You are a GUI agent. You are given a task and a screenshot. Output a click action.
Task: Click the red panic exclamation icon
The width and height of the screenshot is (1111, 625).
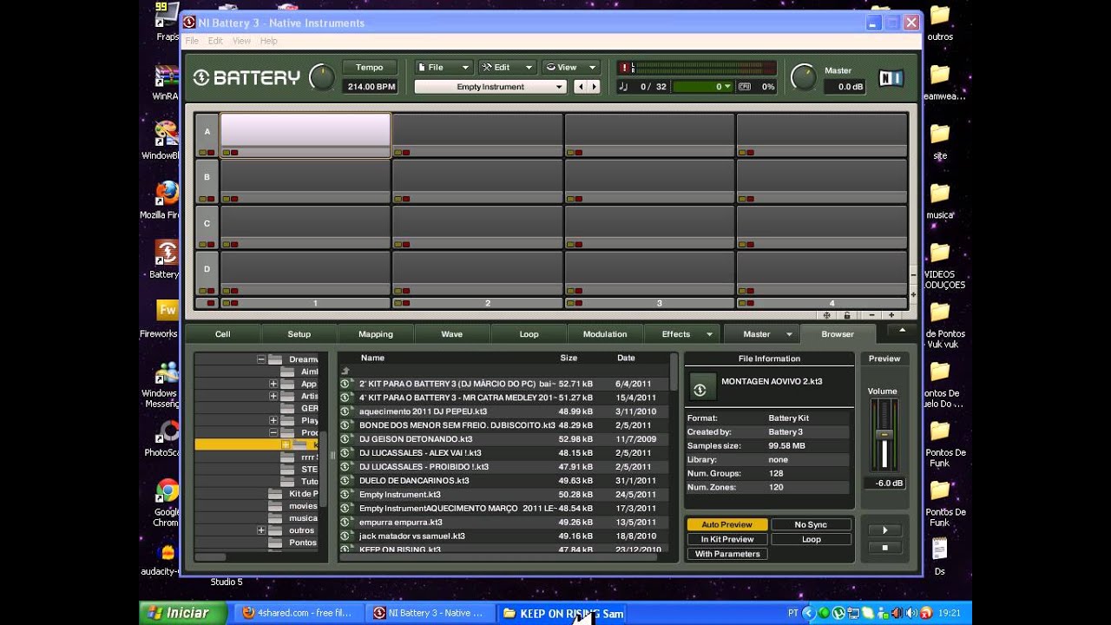[623, 68]
